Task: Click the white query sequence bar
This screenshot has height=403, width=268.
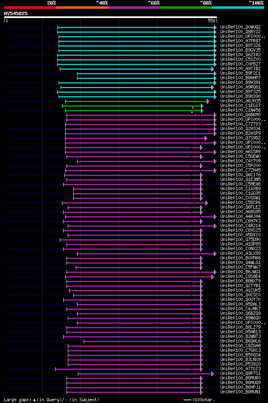Action: (x=111, y=17)
